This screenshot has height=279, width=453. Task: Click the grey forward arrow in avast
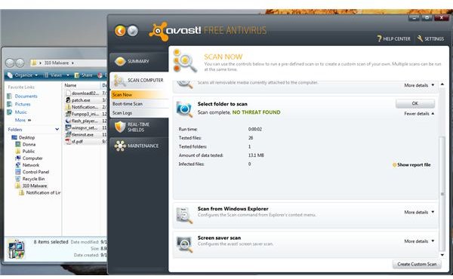(133, 31)
